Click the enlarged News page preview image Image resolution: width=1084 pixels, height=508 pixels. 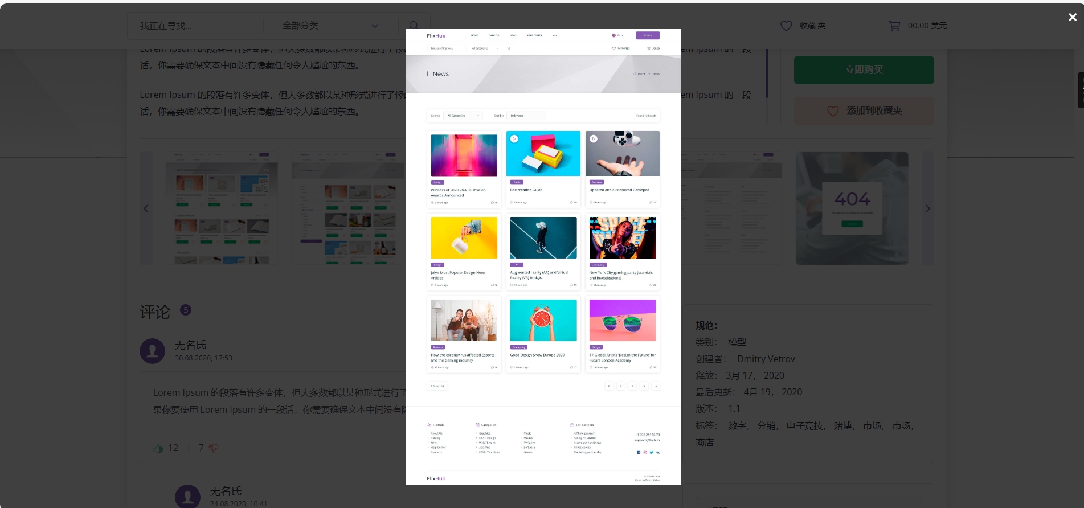point(543,257)
